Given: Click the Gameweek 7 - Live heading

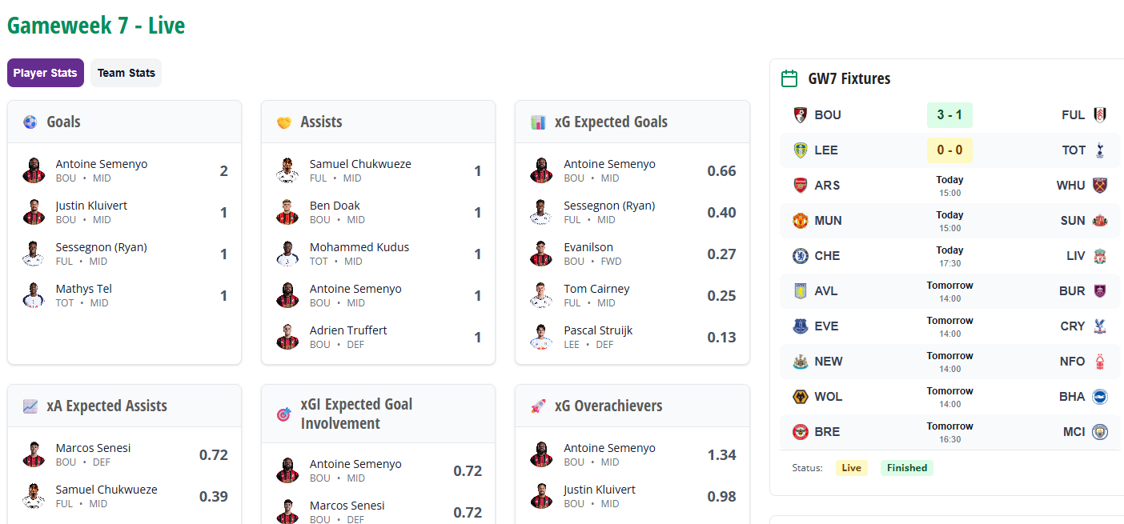Looking at the screenshot, I should (x=95, y=26).
